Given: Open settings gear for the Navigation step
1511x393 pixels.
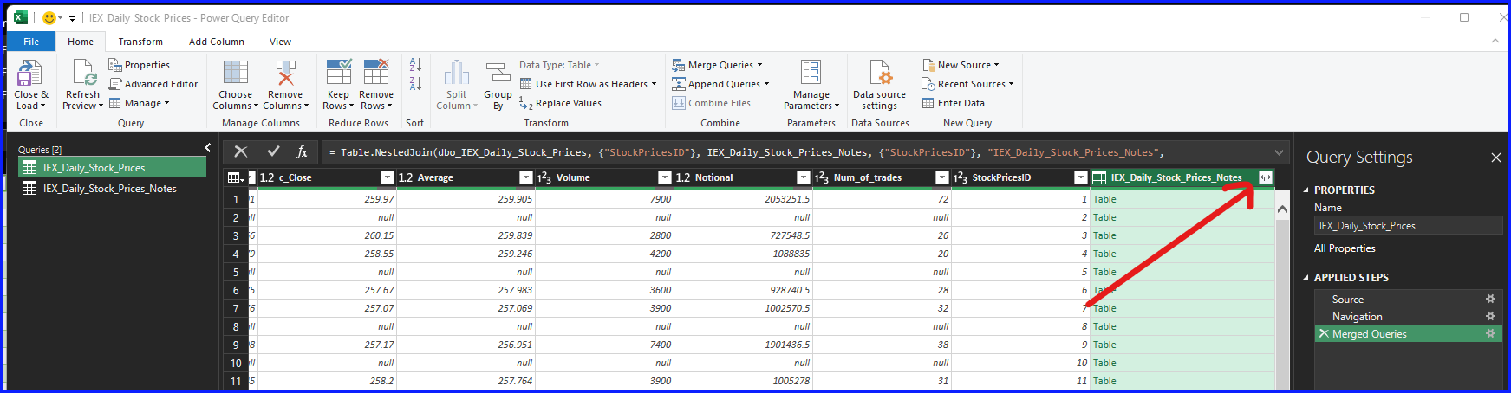Looking at the screenshot, I should click(x=1491, y=316).
